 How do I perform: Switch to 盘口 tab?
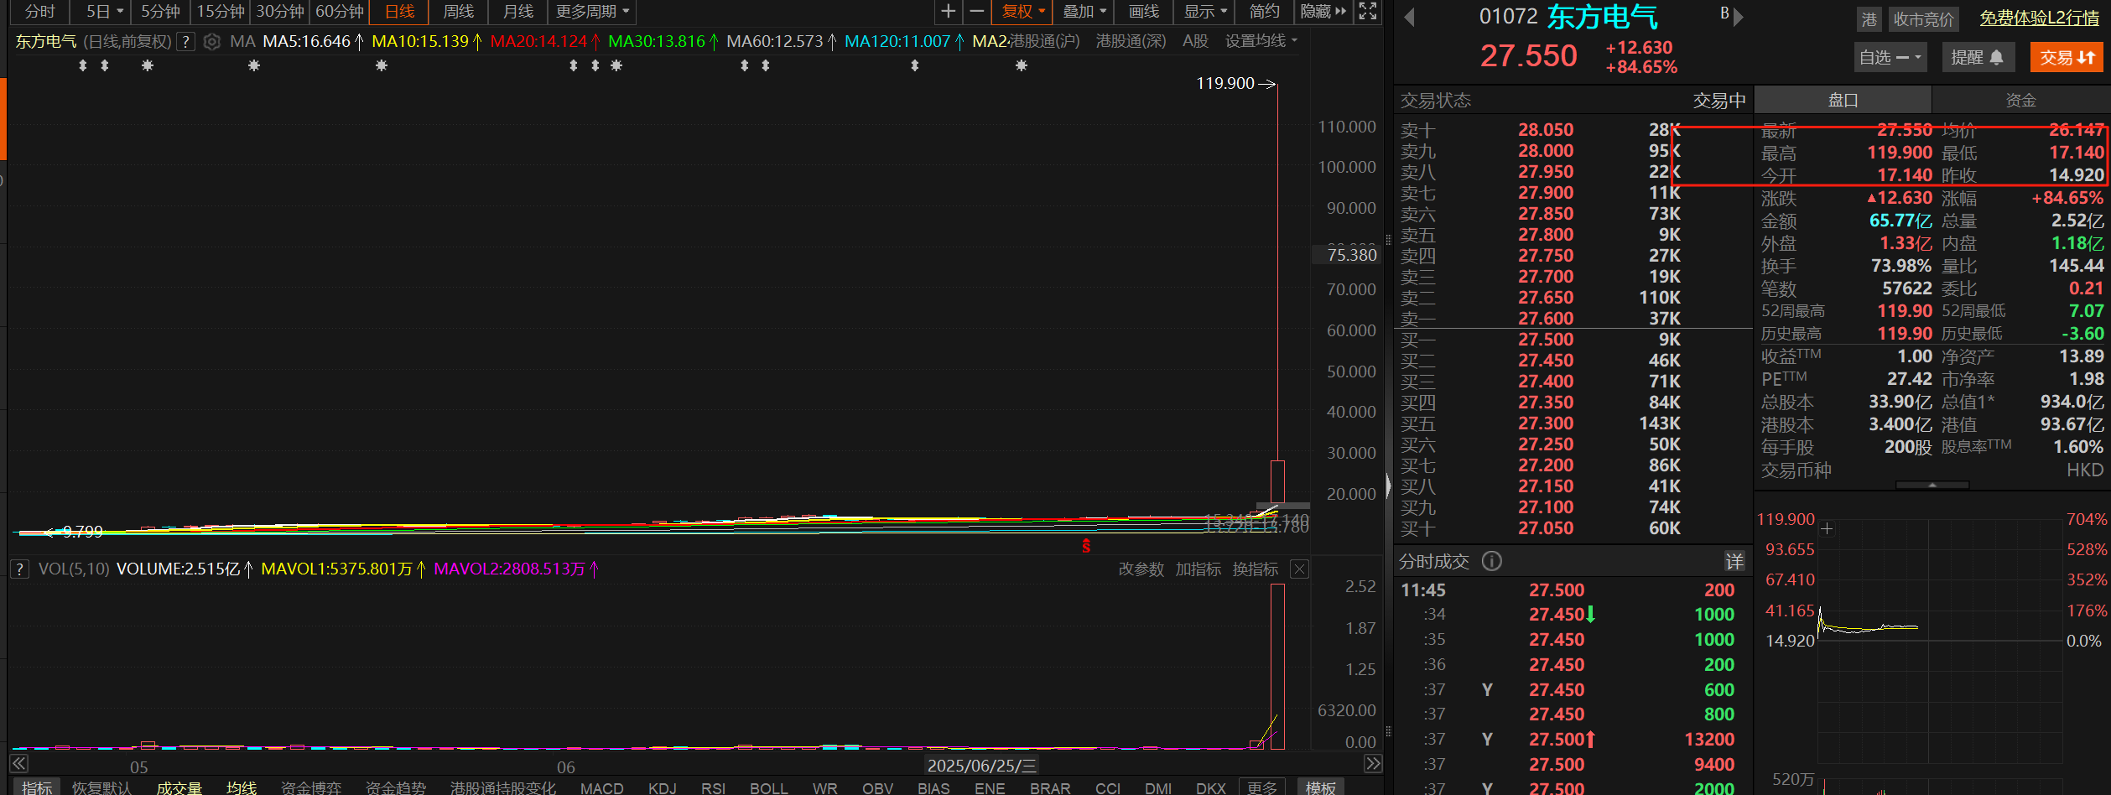point(1843,100)
